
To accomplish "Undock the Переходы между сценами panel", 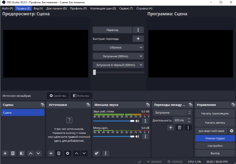I will [x=191, y=105].
